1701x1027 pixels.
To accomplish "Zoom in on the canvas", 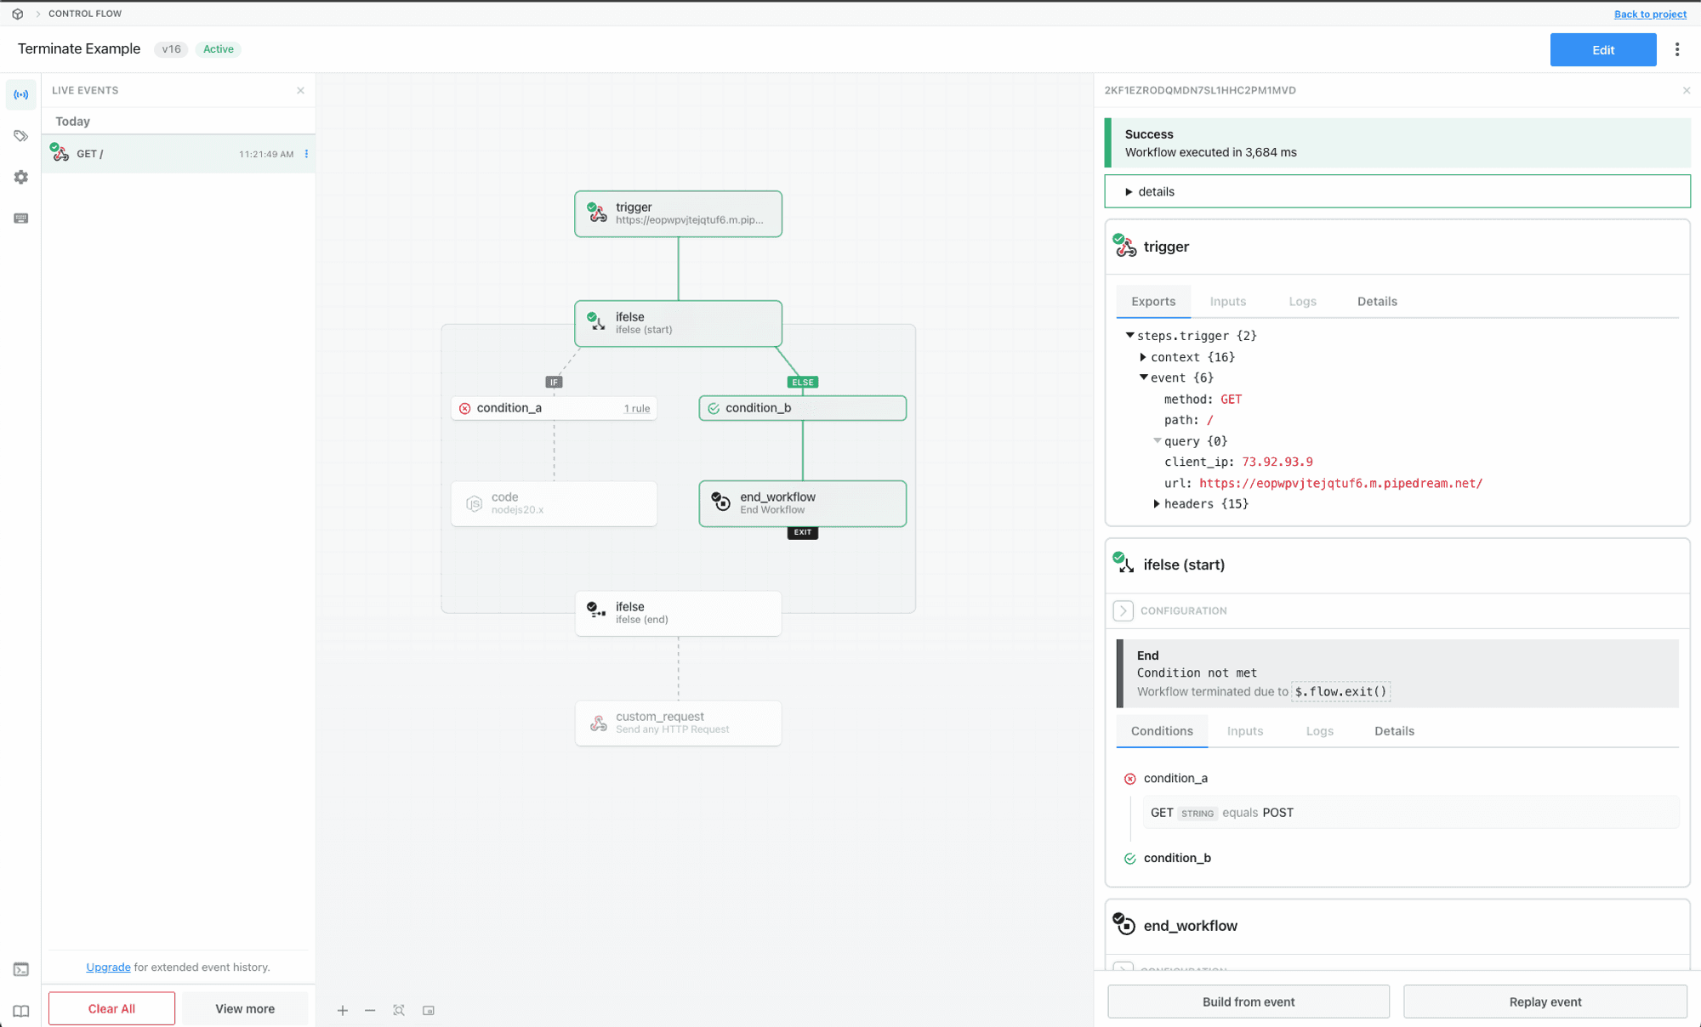I will [x=343, y=1010].
